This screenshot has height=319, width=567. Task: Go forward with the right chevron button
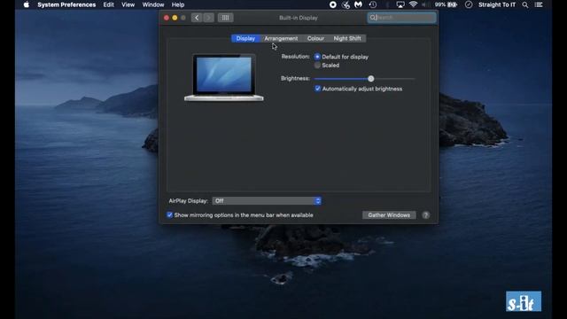coord(208,18)
